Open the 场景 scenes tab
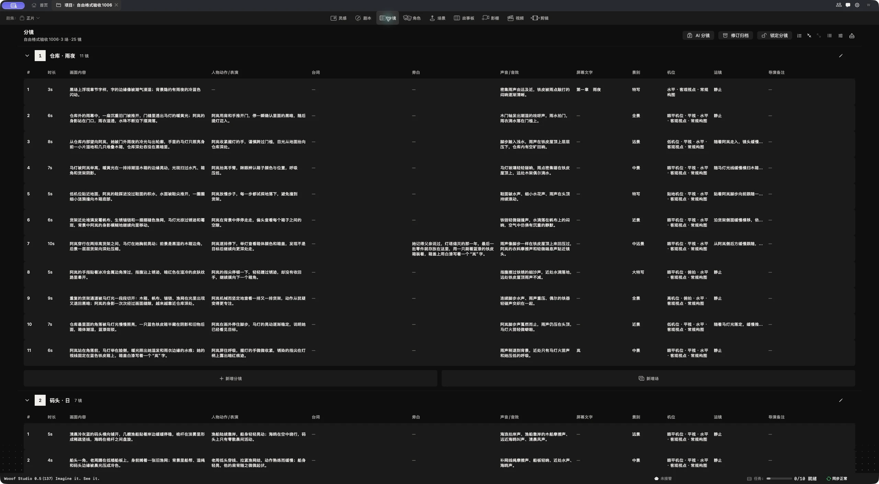Image resolution: width=879 pixels, height=484 pixels. [x=437, y=18]
